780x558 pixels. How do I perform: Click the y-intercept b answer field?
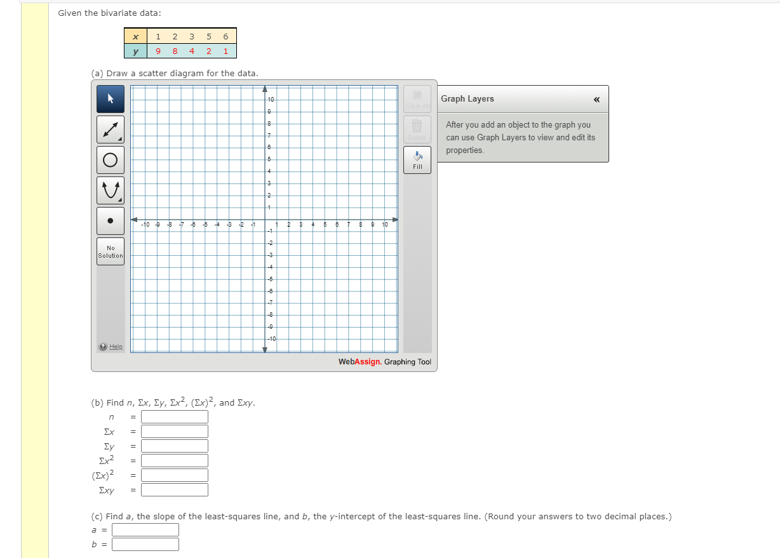[x=145, y=544]
